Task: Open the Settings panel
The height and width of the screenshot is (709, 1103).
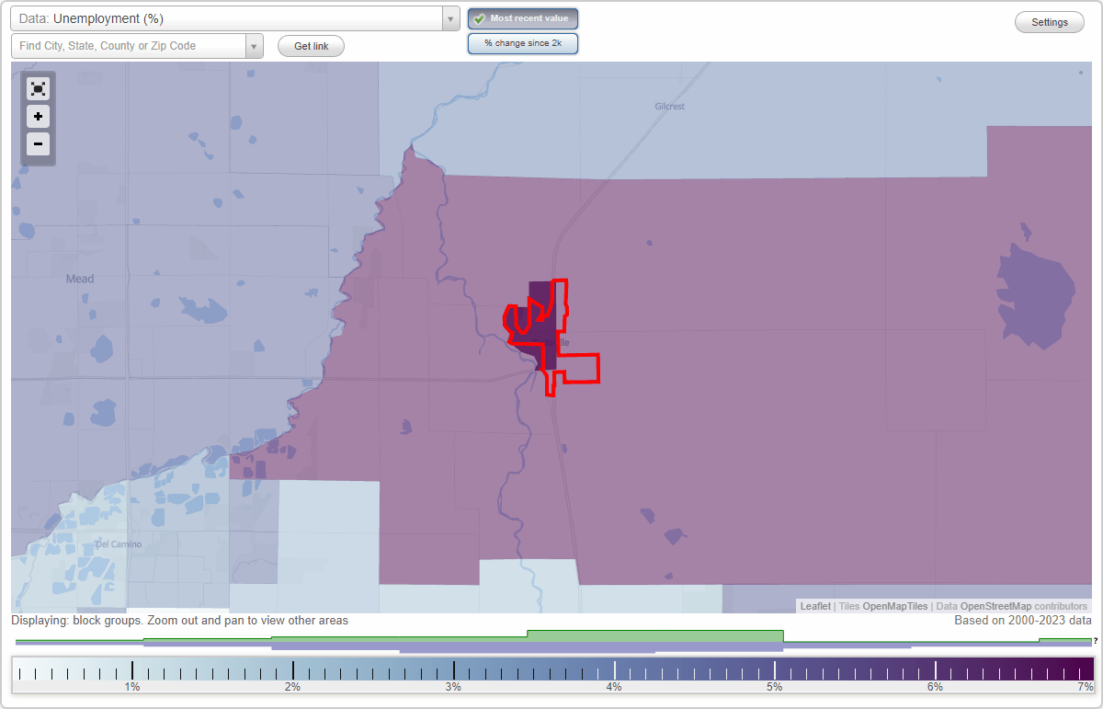Action: tap(1049, 21)
